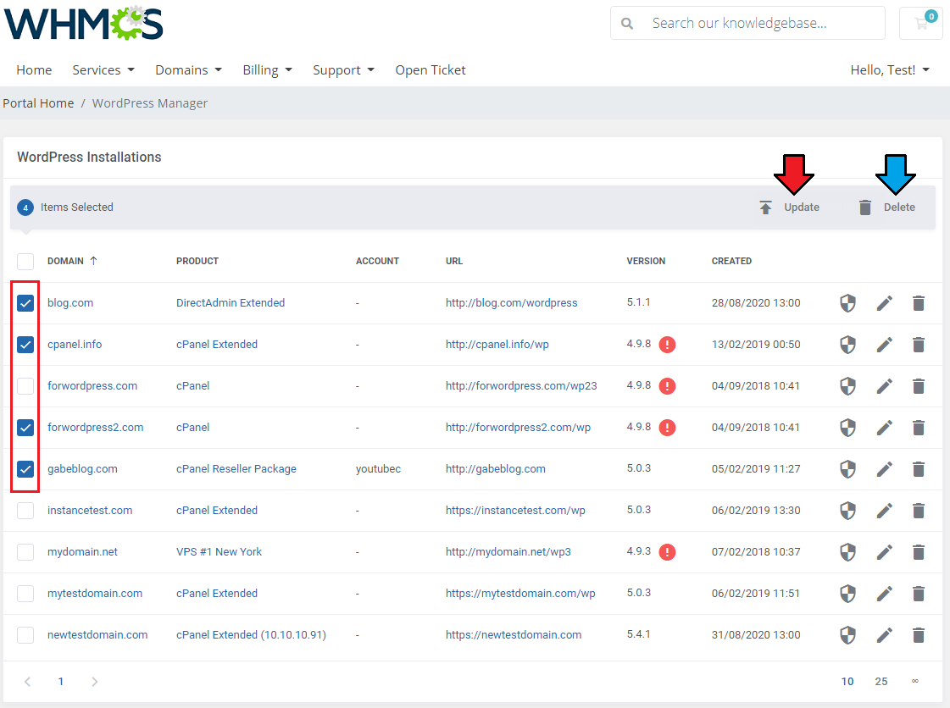
Task: Toggle the select-all checkbox in header
Action: 25,262
